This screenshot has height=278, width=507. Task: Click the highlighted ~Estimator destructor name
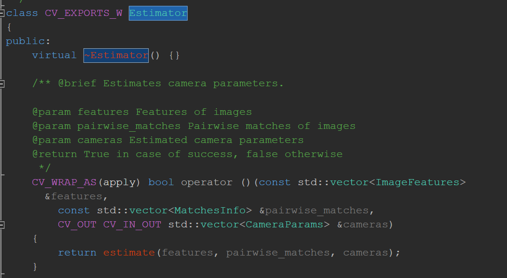point(115,55)
